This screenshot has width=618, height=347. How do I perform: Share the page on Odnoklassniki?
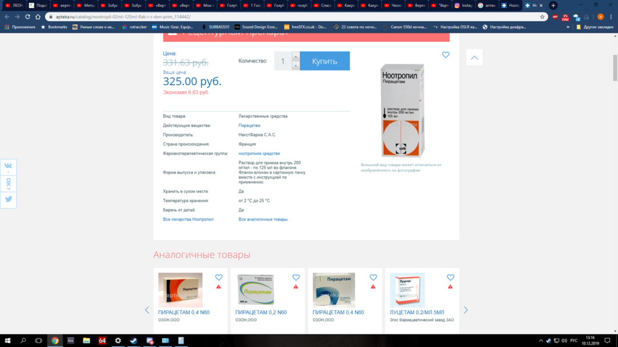click(x=9, y=183)
